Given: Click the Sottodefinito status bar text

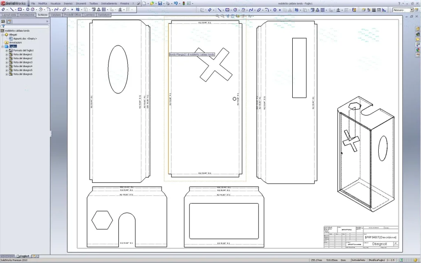Looking at the screenshot, I should 358,260.
